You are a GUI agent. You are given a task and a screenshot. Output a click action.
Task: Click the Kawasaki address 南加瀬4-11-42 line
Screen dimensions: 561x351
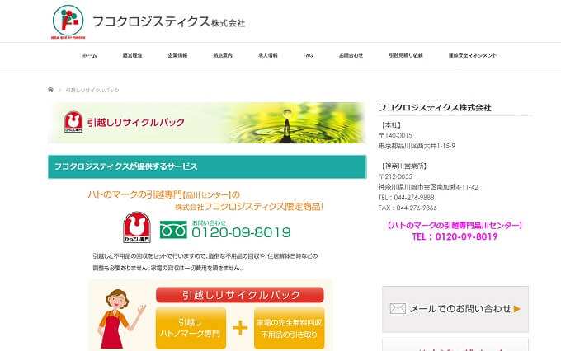[x=428, y=187]
